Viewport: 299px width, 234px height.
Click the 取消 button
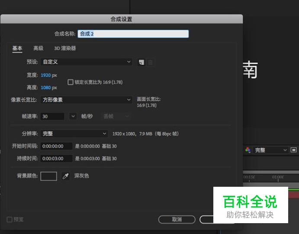point(177,219)
